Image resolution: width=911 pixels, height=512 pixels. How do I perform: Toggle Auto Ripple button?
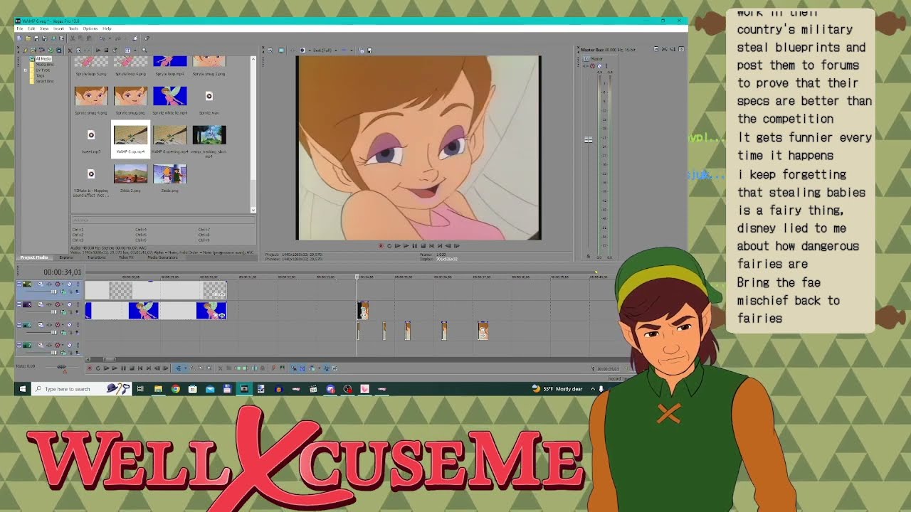click(312, 368)
